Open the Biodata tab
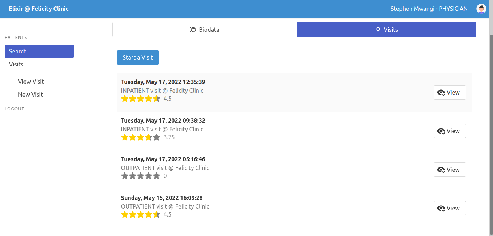 click(x=205, y=30)
